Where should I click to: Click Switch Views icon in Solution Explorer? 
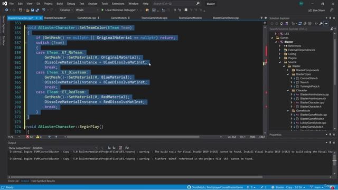pyautogui.click(x=286, y=23)
